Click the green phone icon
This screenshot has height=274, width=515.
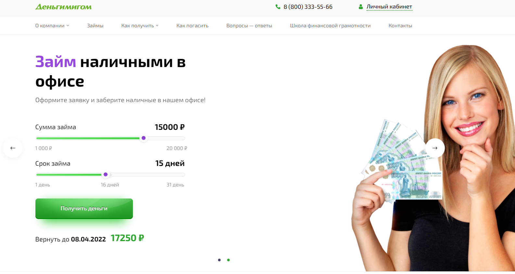tap(278, 7)
